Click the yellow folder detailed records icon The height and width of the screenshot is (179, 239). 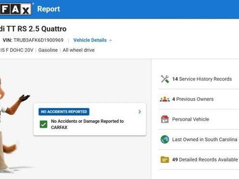[x=165, y=159]
